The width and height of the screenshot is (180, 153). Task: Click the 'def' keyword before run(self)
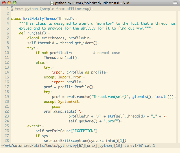[22, 33]
